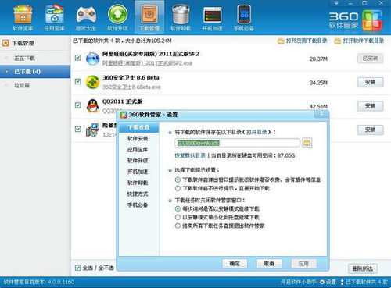Click 安装 button for 360安全卫士
The image size is (391, 288).
370,82
